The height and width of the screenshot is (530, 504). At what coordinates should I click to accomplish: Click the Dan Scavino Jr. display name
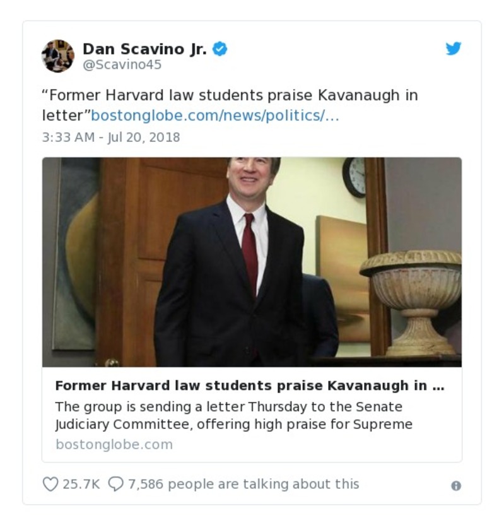pyautogui.click(x=145, y=49)
